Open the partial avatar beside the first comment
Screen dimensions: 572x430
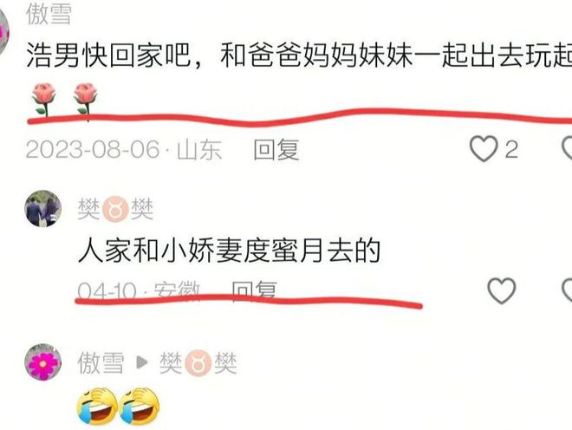tap(4, 33)
